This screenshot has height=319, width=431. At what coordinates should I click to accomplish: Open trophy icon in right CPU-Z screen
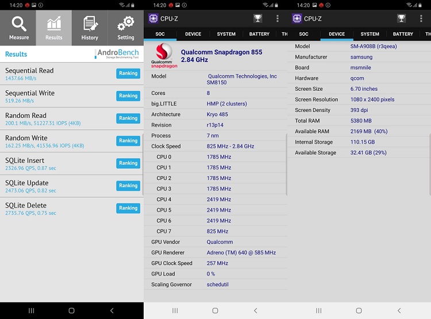(x=401, y=18)
